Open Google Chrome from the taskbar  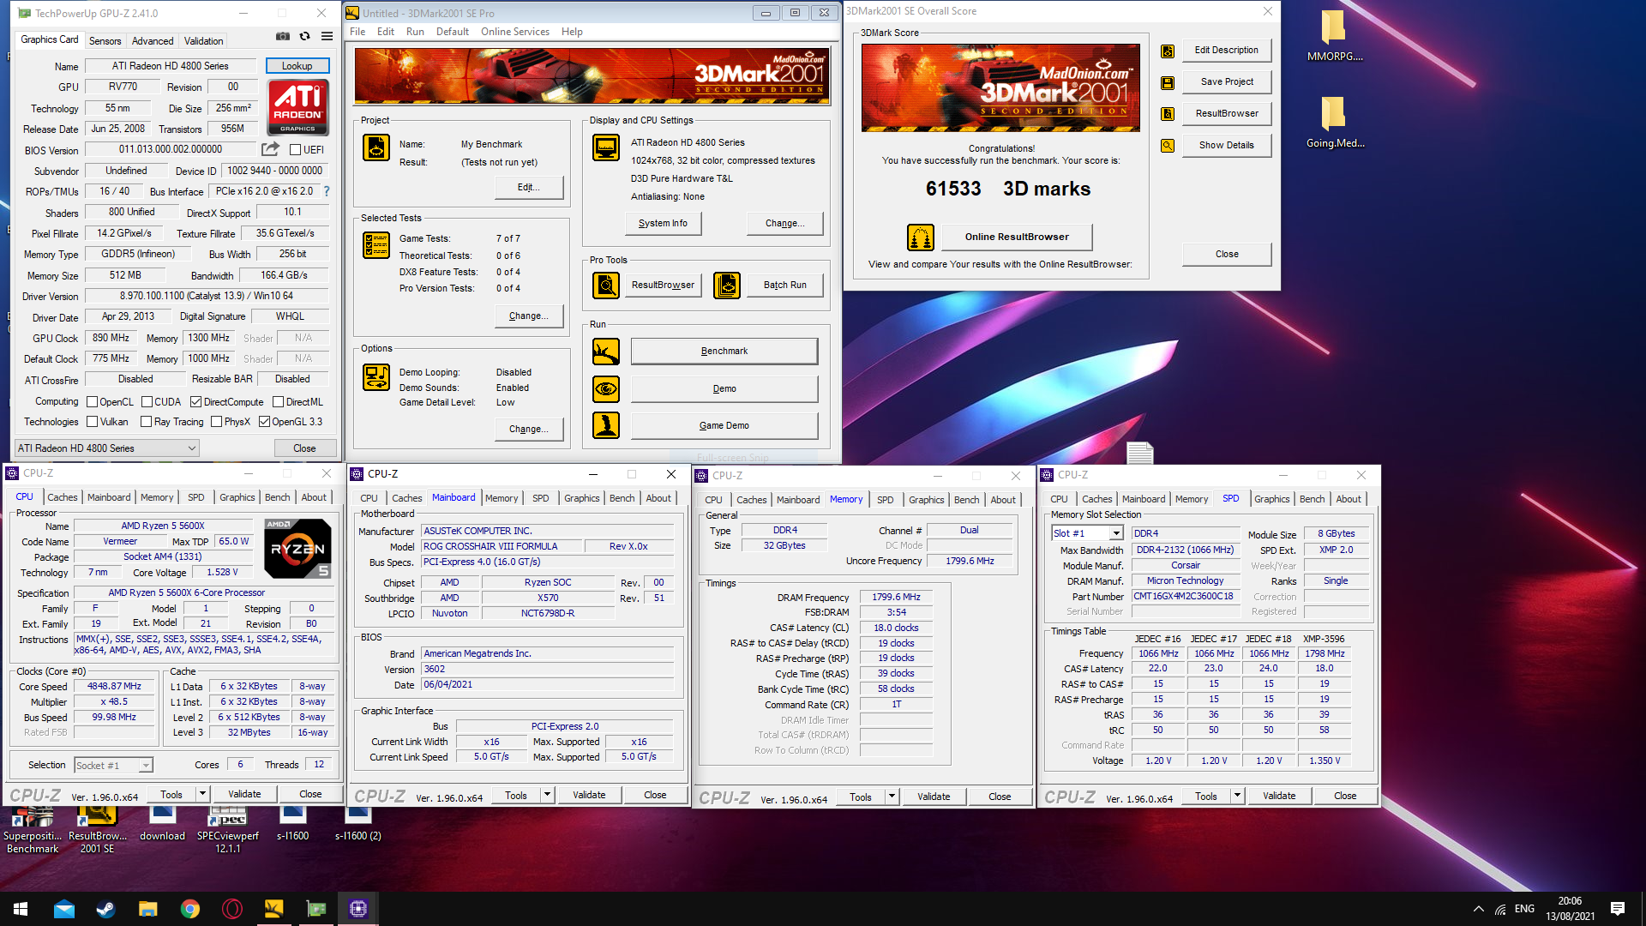(x=190, y=909)
